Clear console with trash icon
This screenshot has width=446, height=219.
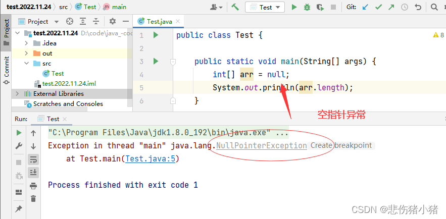(x=33, y=198)
